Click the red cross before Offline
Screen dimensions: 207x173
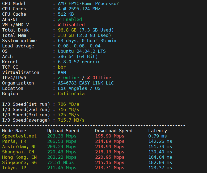tap(88, 78)
